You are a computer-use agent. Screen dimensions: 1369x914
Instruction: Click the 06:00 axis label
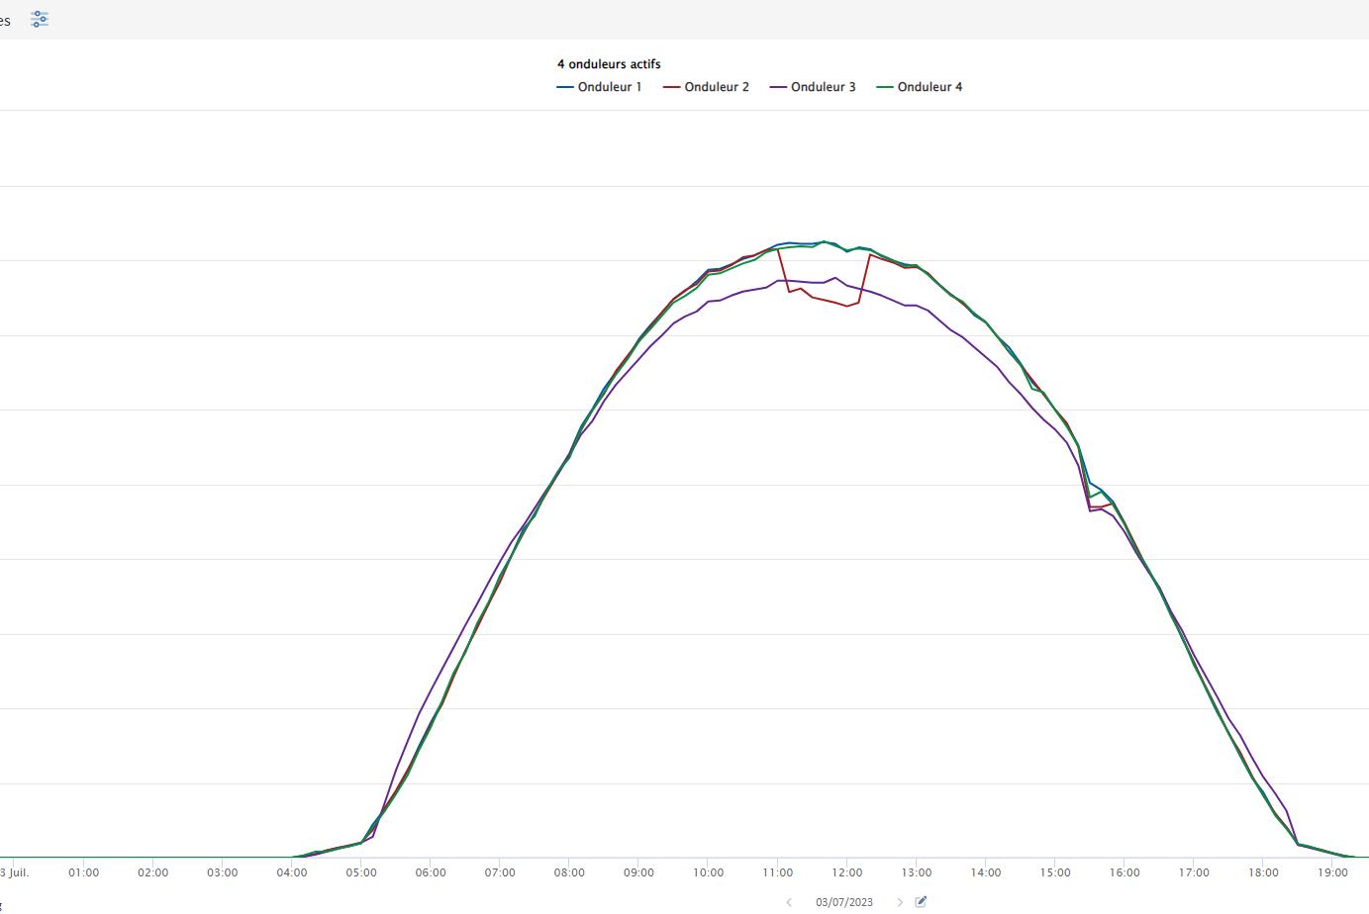(x=431, y=872)
